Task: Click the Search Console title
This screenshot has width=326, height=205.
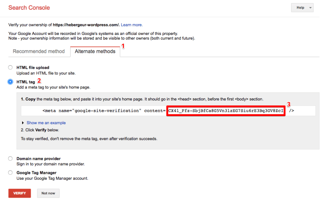Action: (x=29, y=8)
